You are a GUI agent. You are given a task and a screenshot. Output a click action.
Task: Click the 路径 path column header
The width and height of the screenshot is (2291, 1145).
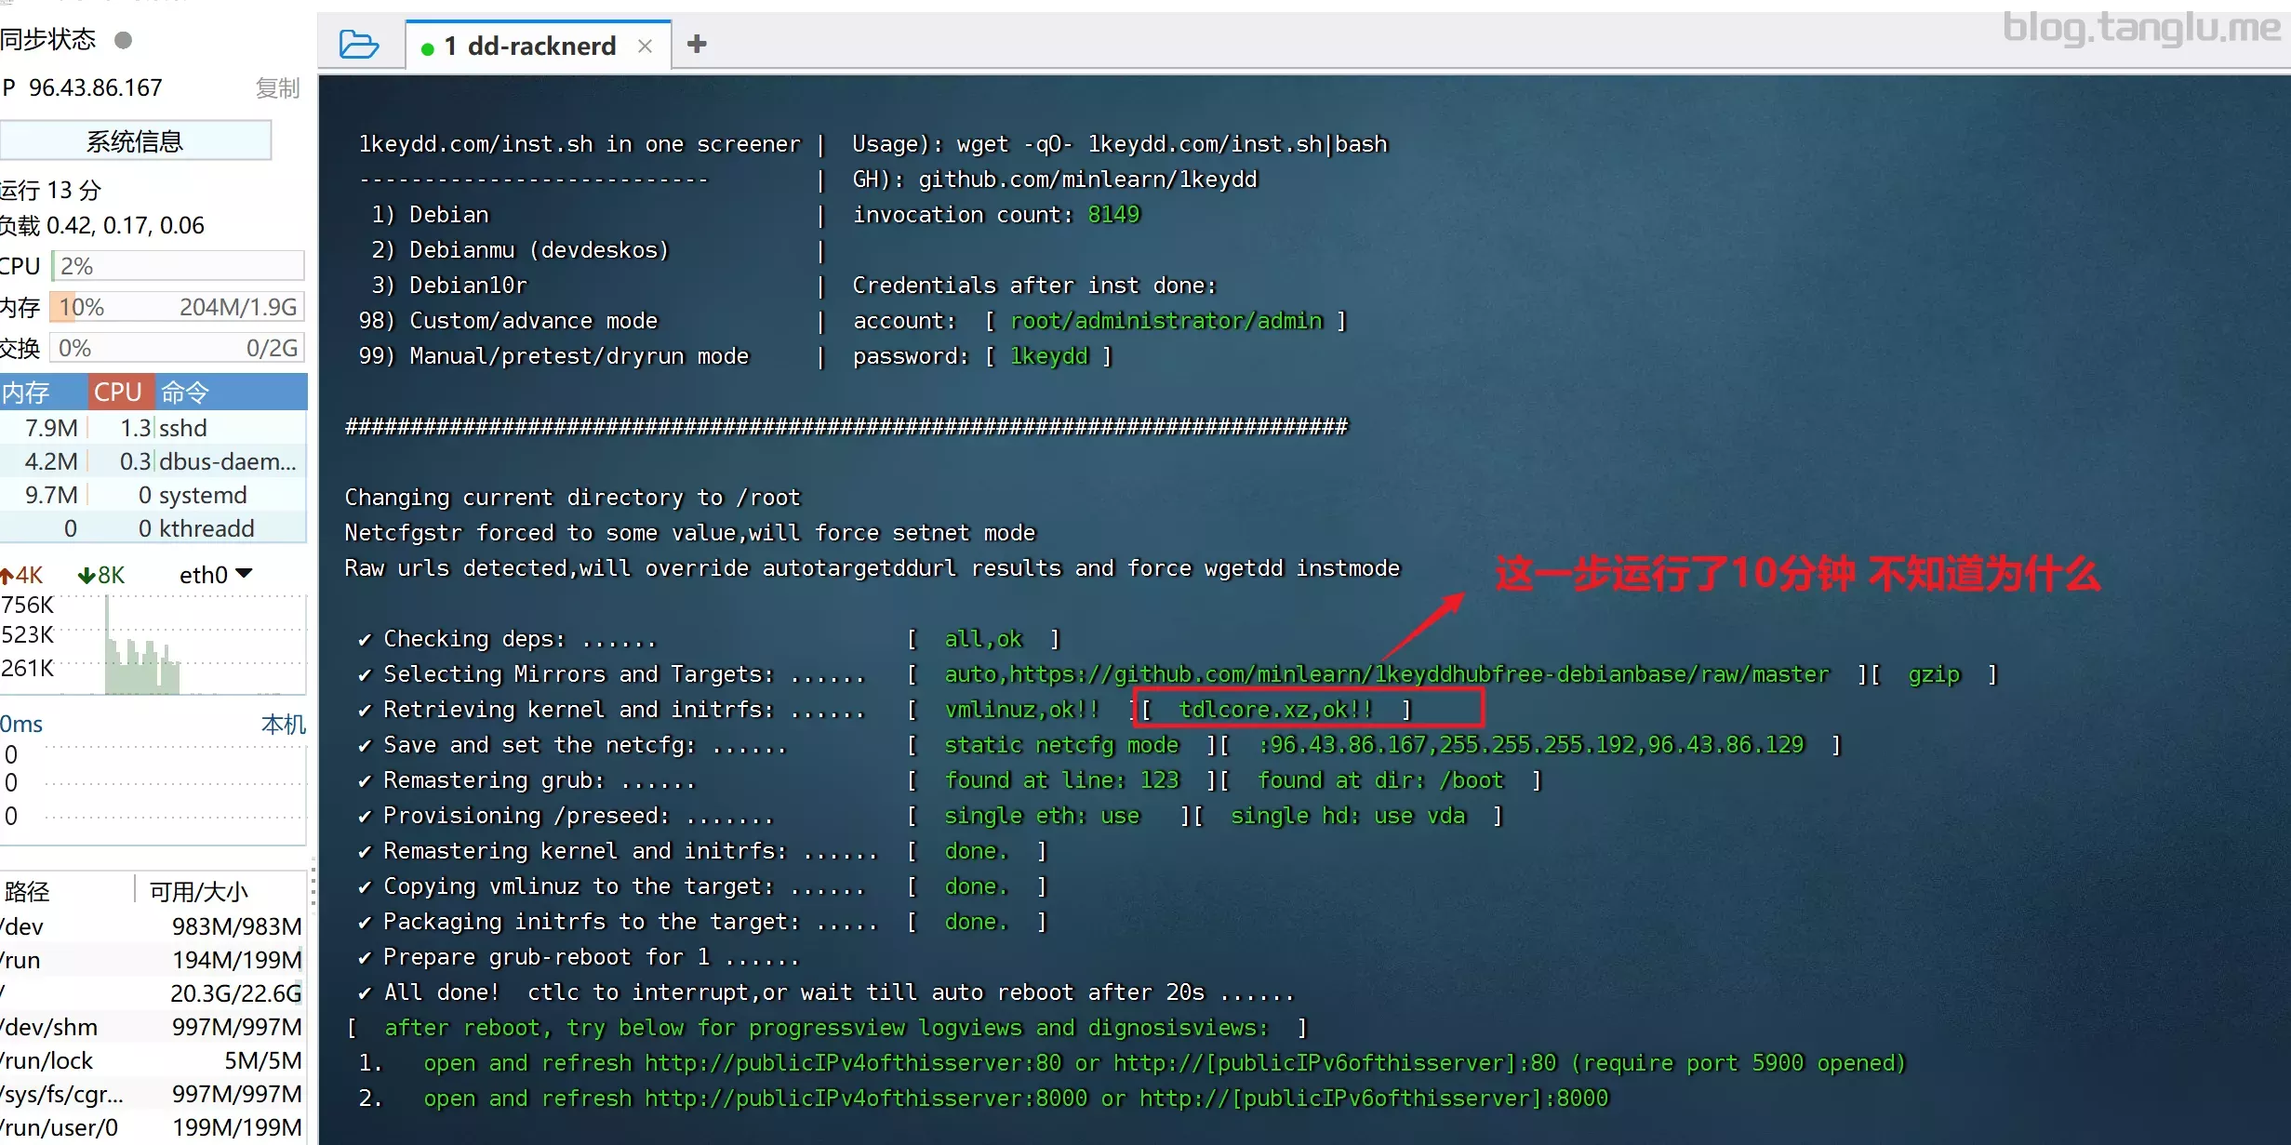(28, 891)
